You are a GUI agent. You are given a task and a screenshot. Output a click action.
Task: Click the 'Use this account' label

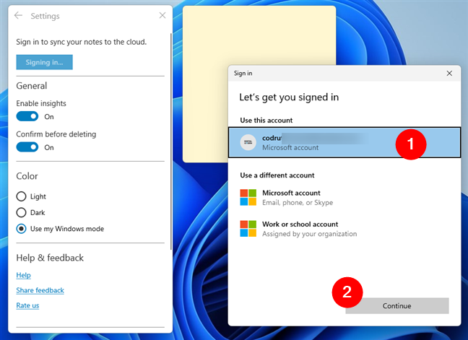pos(266,121)
